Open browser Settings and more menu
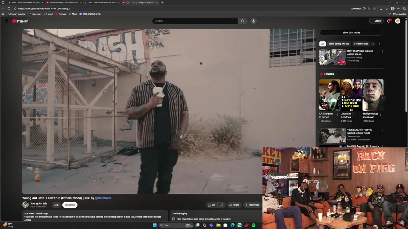The image size is (408, 229). pos(398,9)
